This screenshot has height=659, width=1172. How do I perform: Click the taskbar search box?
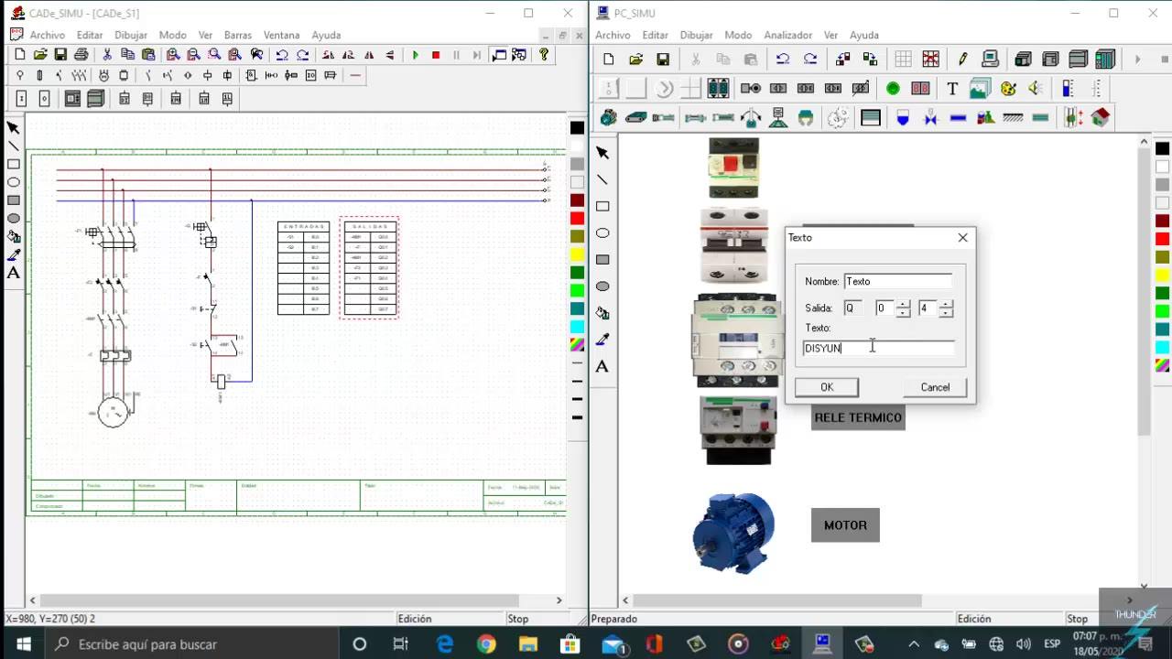(190, 644)
